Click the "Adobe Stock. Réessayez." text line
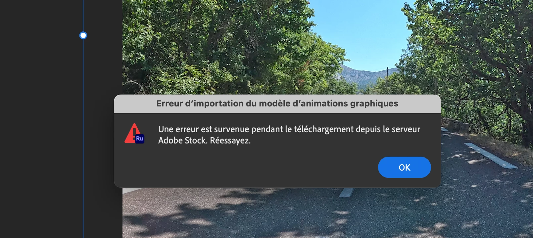The height and width of the screenshot is (238, 533). tap(204, 140)
